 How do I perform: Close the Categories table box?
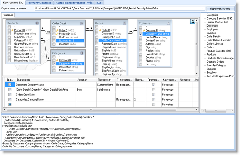[82, 53]
